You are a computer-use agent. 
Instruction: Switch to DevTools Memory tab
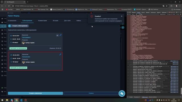pyautogui.click(x=159, y=12)
